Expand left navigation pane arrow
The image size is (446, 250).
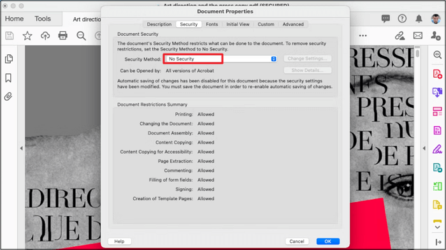(x=21, y=149)
